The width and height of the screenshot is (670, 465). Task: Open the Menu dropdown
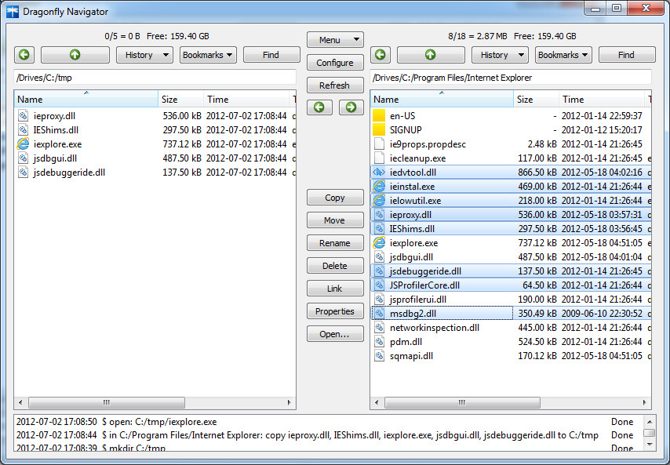[335, 40]
